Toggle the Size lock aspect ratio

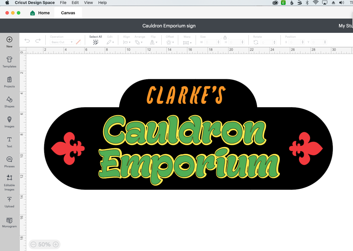point(225,37)
